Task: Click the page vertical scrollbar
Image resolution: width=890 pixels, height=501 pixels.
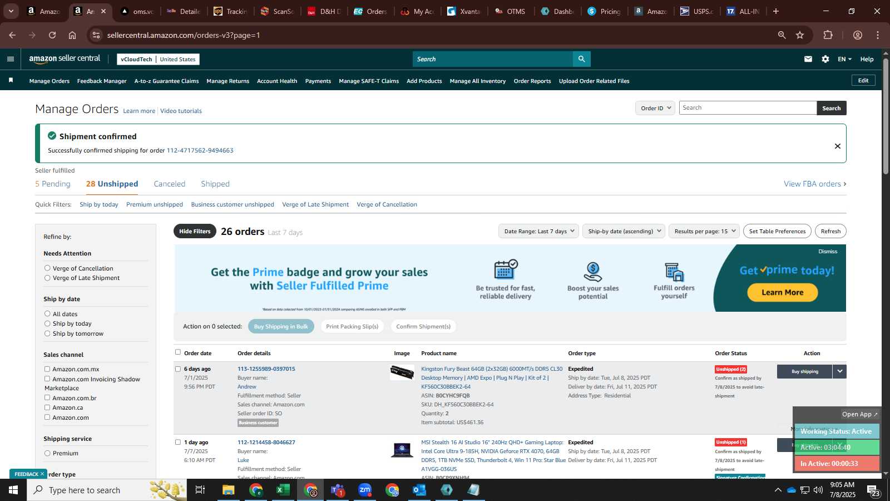Action: pos(886,116)
